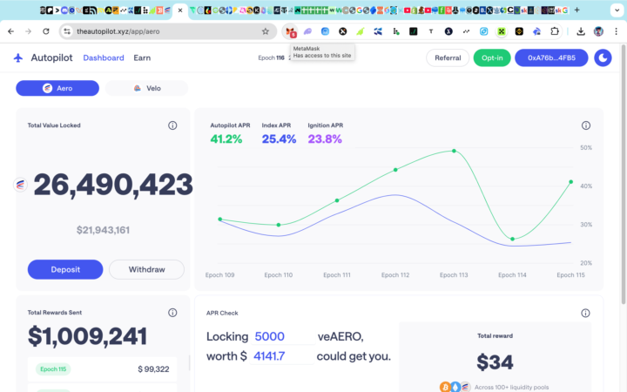This screenshot has width=627, height=392.
Task: Click the purple Phantom ghost extension icon
Action: coord(307,31)
